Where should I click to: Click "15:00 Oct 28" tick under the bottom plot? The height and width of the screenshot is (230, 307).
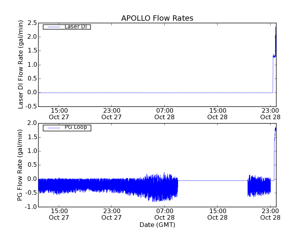coord(218,214)
